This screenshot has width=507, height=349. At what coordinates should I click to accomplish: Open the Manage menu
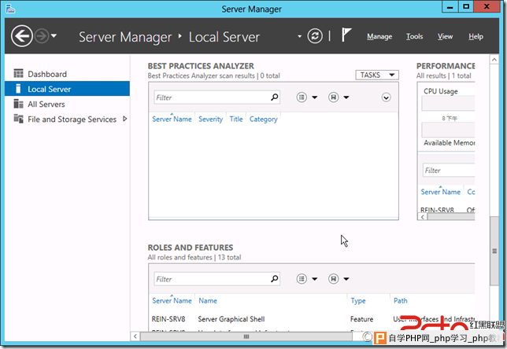tap(379, 36)
